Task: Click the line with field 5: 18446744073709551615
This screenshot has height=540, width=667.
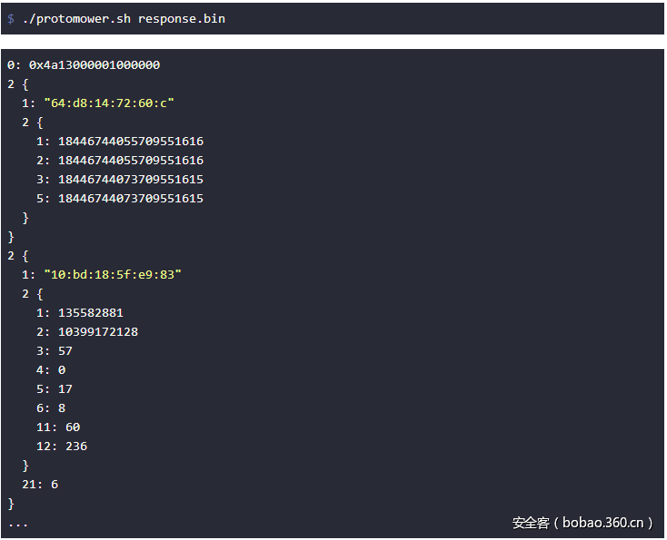Action: tap(120, 199)
